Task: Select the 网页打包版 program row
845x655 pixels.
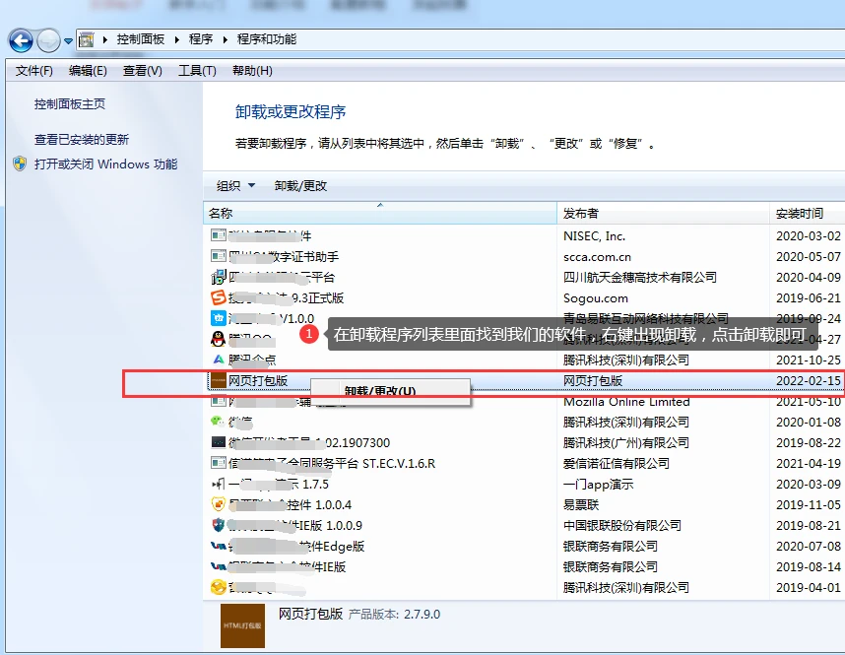Action: click(x=524, y=381)
